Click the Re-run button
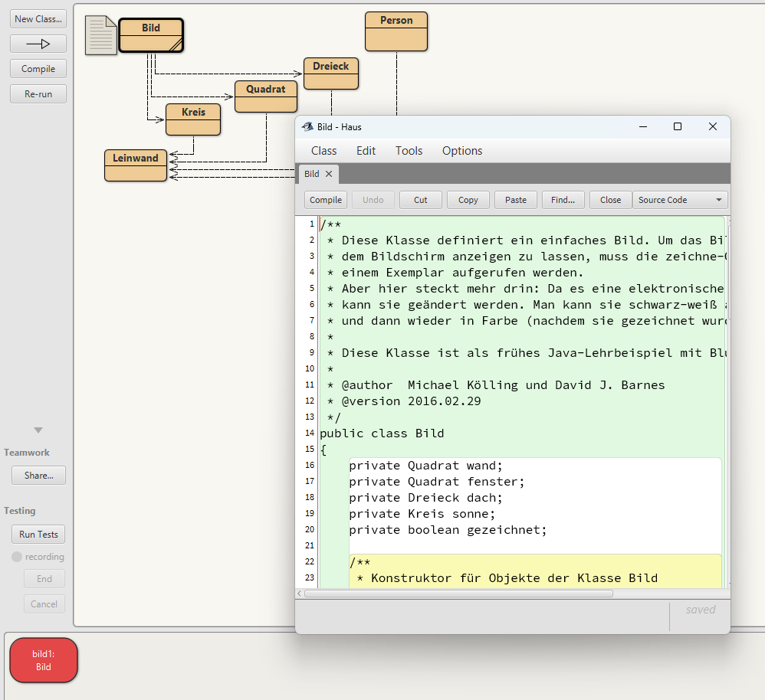Image resolution: width=765 pixels, height=700 pixels. pyautogui.click(x=38, y=94)
